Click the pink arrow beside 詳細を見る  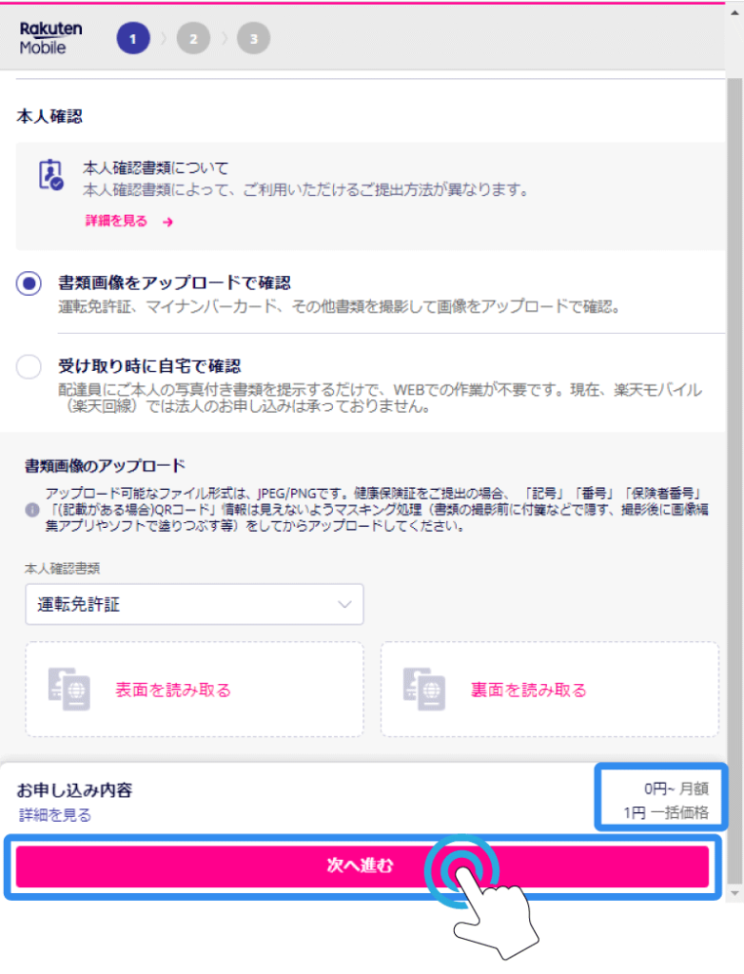pyautogui.click(x=167, y=222)
